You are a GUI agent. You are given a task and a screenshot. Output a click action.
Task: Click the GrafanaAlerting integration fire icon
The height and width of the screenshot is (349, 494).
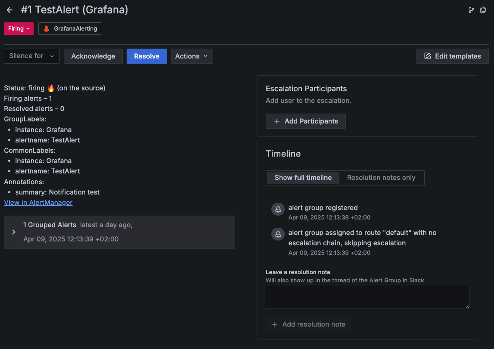pyautogui.click(x=46, y=28)
